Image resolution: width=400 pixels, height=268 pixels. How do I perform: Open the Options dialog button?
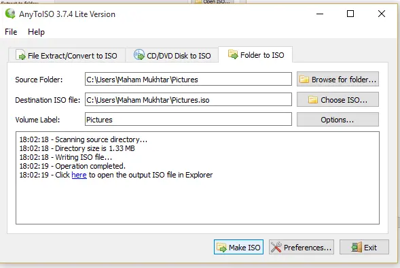click(x=338, y=120)
